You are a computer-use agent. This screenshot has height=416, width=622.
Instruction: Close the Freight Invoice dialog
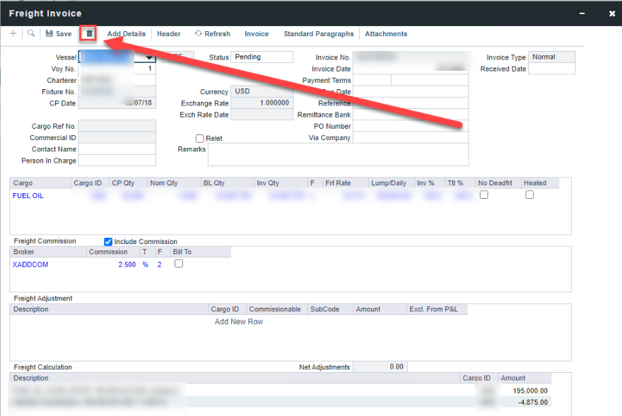coord(612,13)
